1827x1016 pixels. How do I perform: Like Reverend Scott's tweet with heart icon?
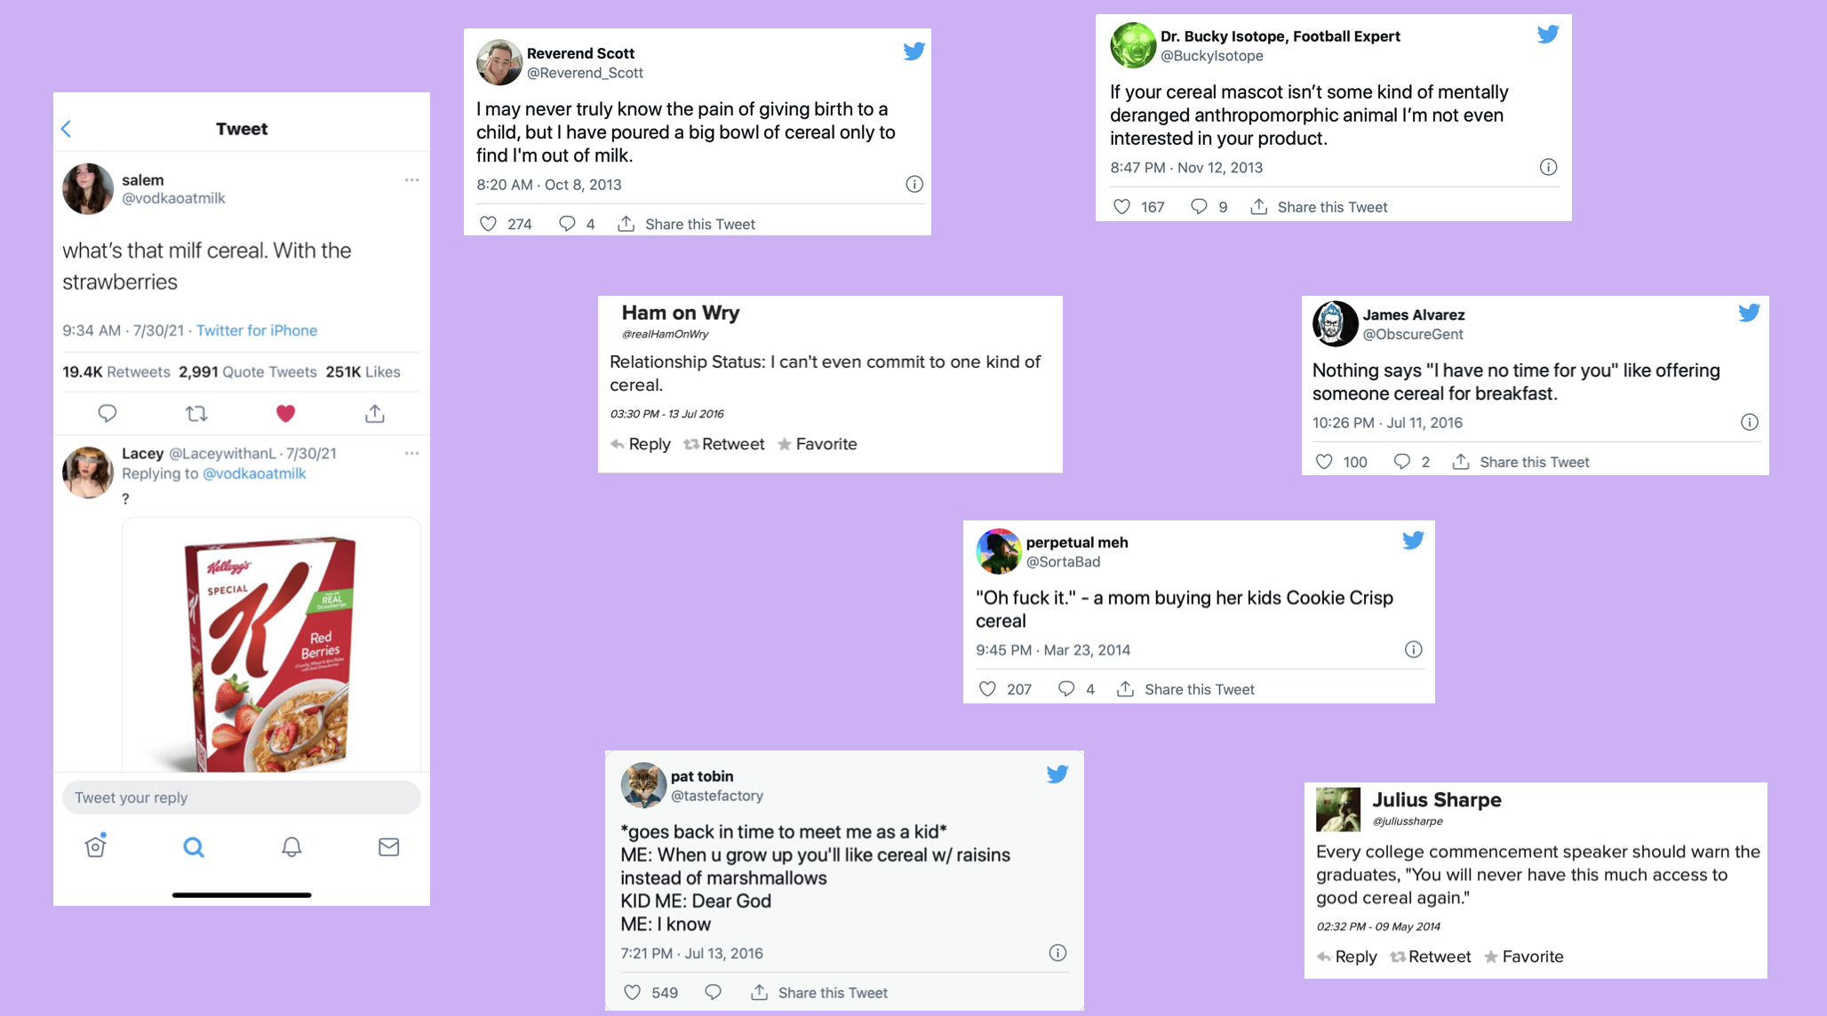click(x=489, y=224)
